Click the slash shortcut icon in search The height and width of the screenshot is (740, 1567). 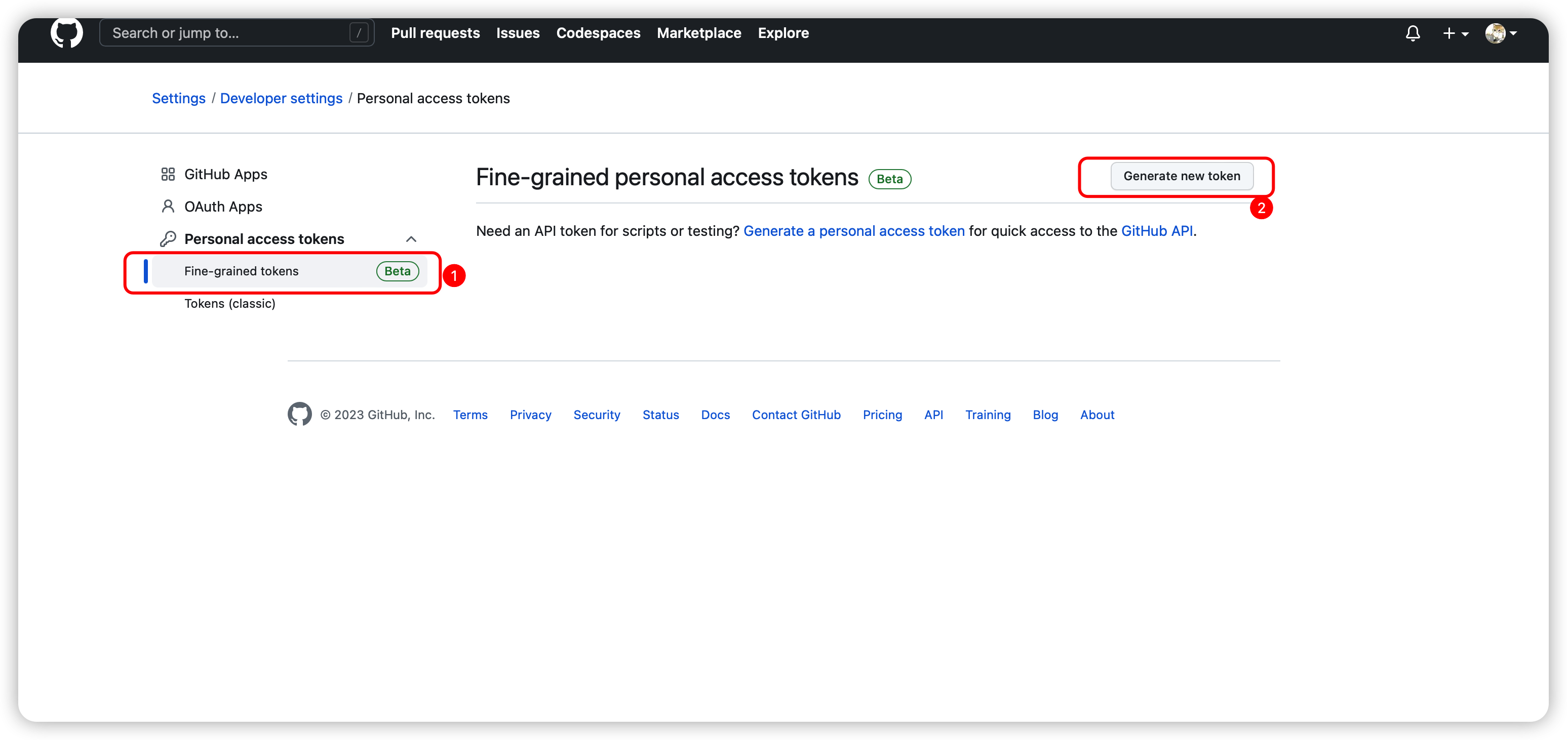coord(359,33)
